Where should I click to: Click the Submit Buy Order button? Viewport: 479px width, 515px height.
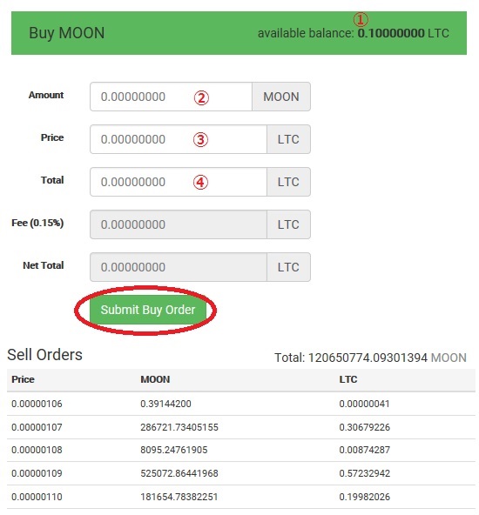(x=147, y=310)
